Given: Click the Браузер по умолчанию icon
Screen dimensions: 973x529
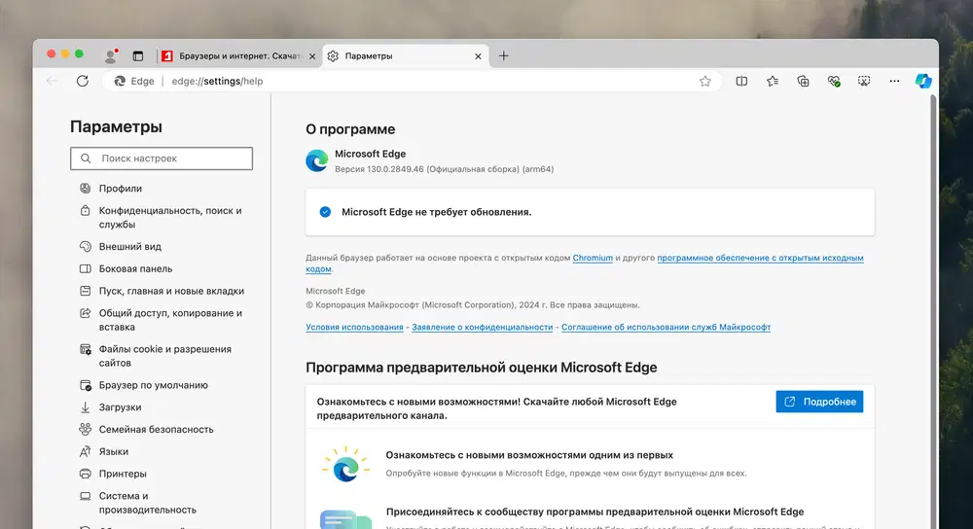Looking at the screenshot, I should click(85, 385).
